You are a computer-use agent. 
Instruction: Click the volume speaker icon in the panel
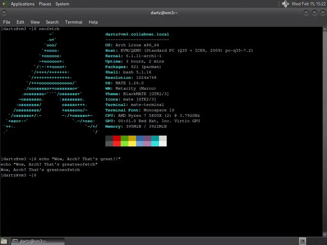click(x=285, y=4)
